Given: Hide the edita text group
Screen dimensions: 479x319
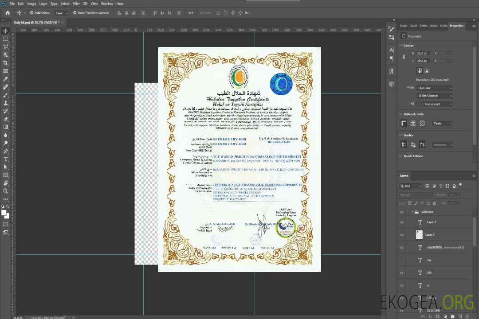Looking at the screenshot, I should pos(402,212).
